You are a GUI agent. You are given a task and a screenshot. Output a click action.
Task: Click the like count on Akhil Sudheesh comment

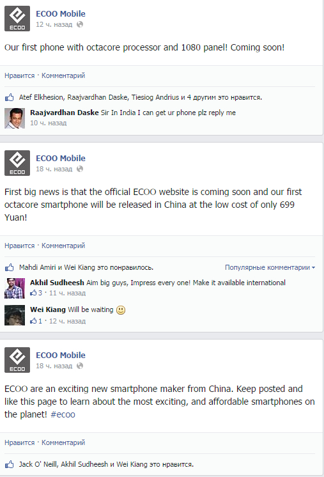pyautogui.click(x=36, y=293)
